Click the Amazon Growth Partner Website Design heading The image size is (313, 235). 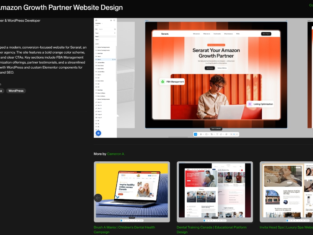[x=61, y=8]
